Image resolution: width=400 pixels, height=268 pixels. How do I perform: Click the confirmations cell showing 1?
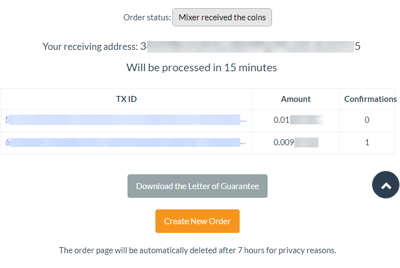pyautogui.click(x=367, y=142)
